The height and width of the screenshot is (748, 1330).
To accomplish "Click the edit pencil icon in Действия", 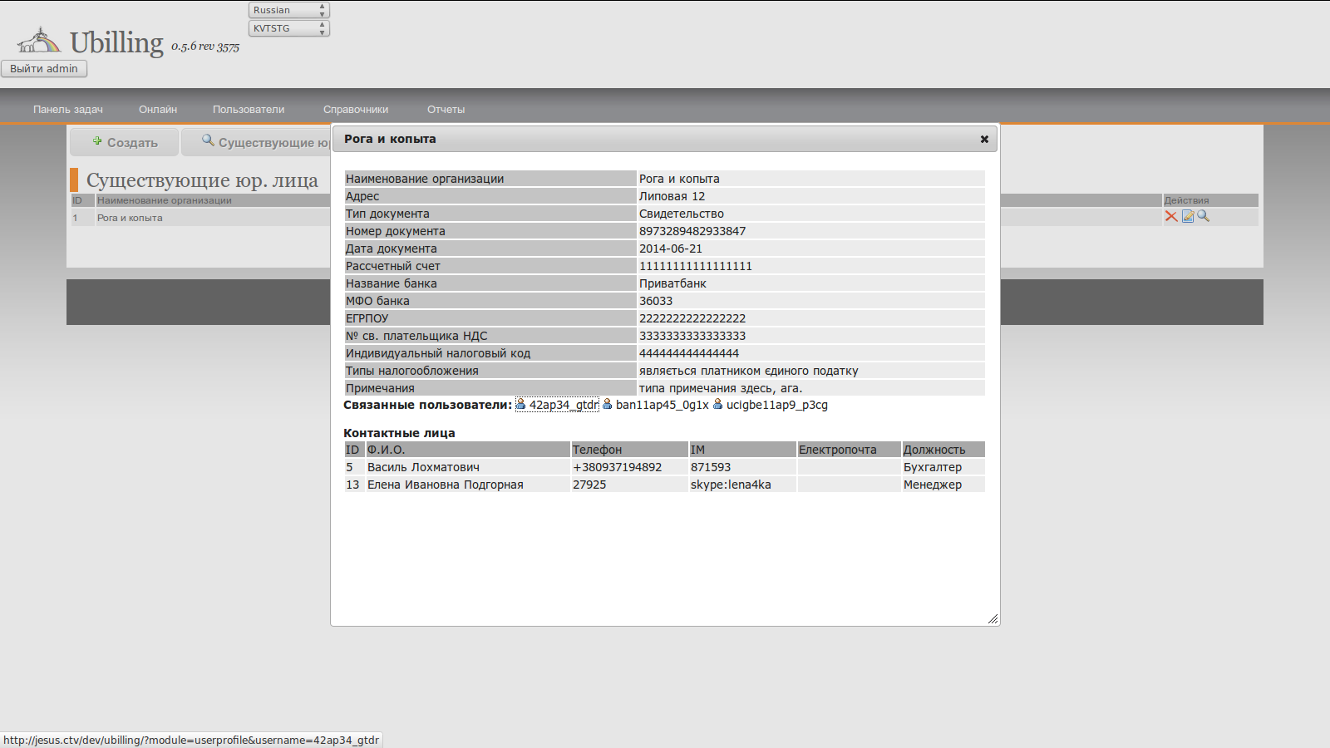I will click(1188, 216).
